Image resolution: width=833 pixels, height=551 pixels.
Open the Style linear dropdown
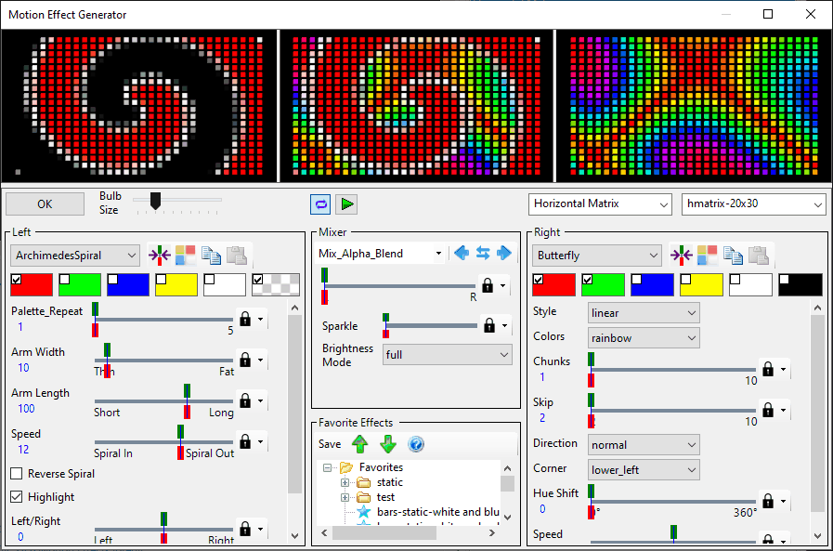tap(644, 313)
